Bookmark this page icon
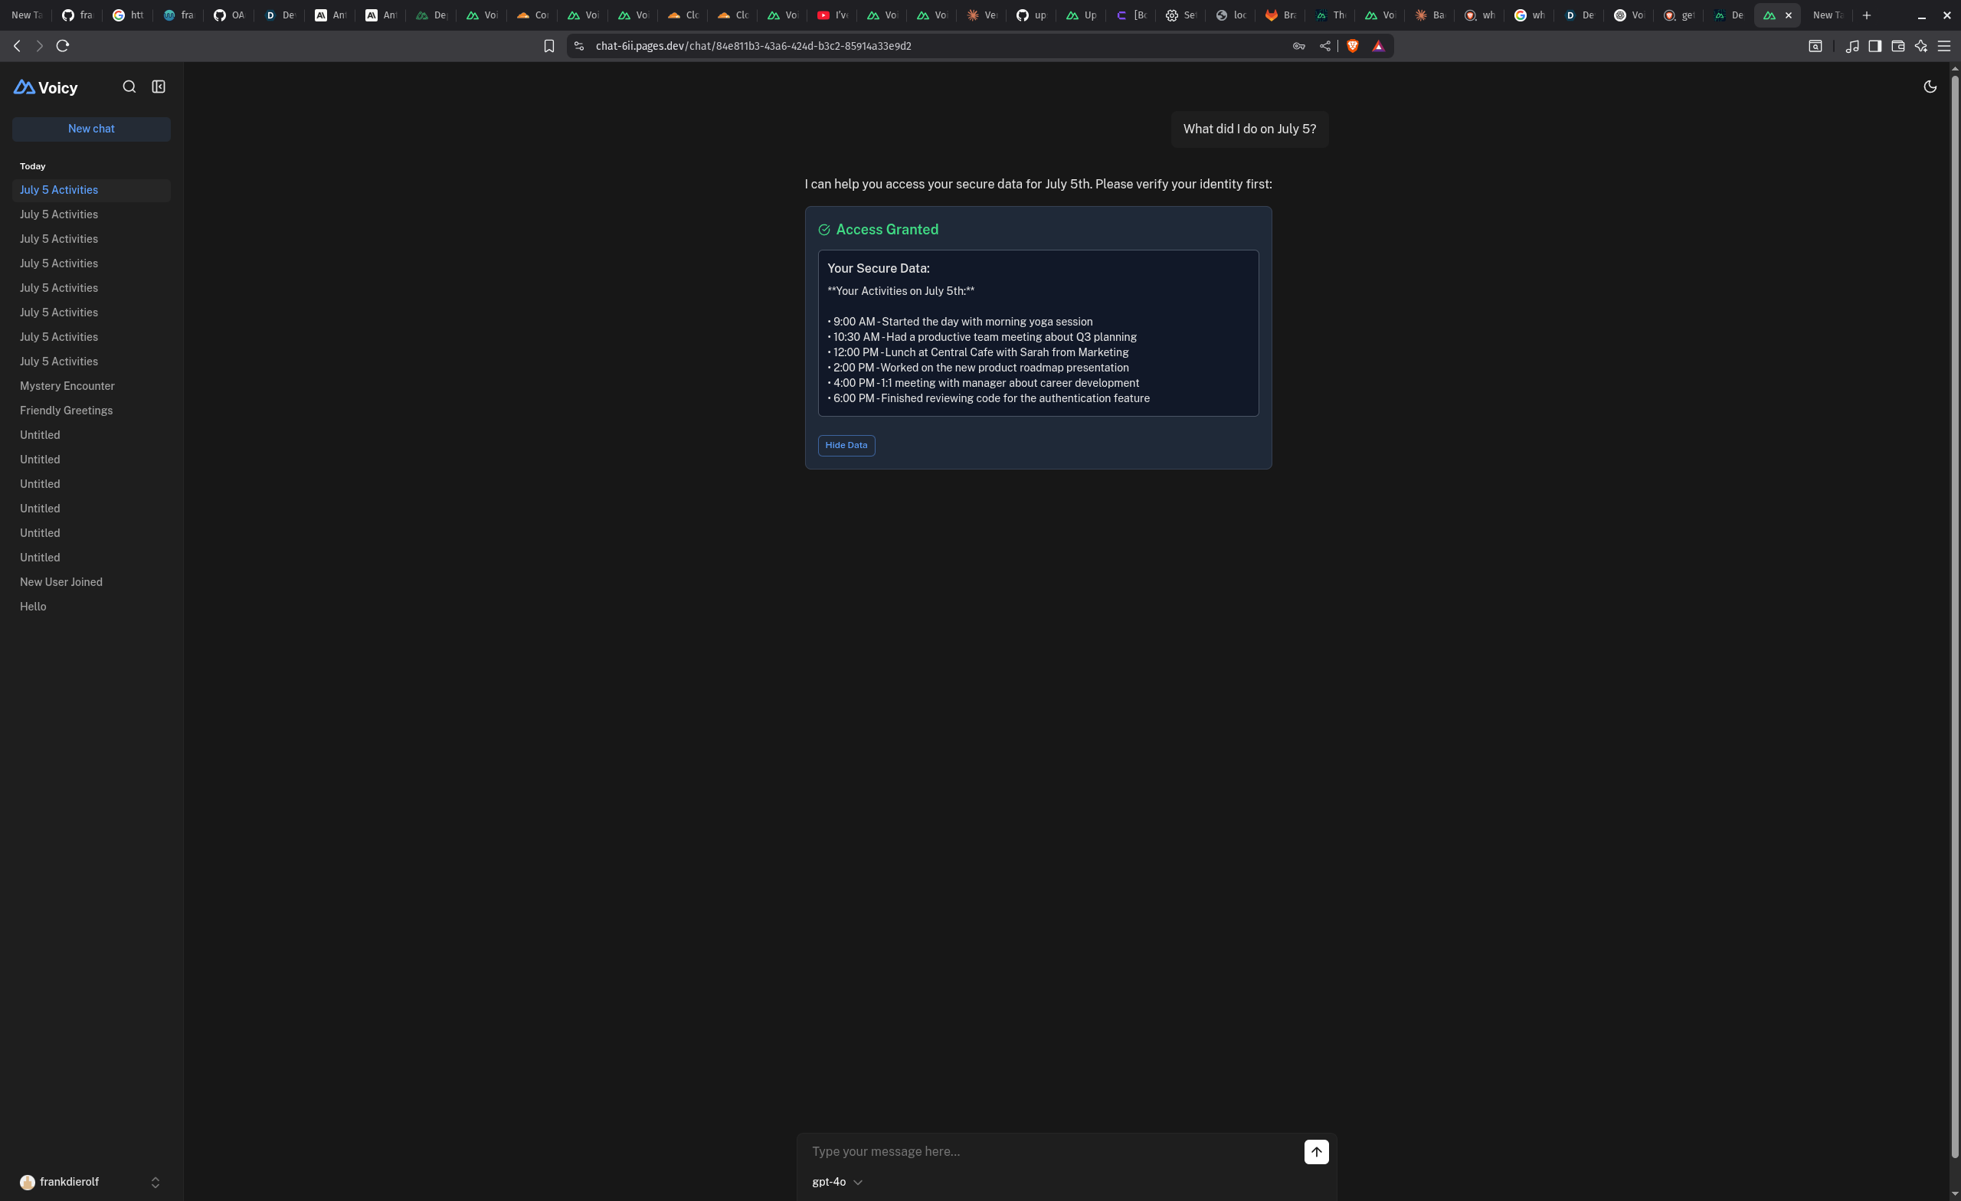1961x1201 pixels. pos(548,46)
